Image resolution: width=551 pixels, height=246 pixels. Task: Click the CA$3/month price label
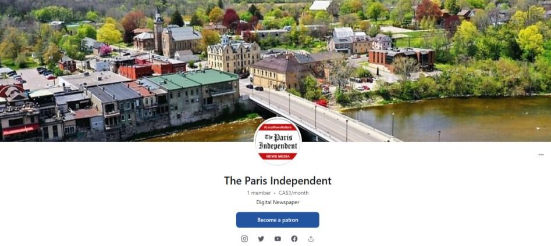coord(293,193)
